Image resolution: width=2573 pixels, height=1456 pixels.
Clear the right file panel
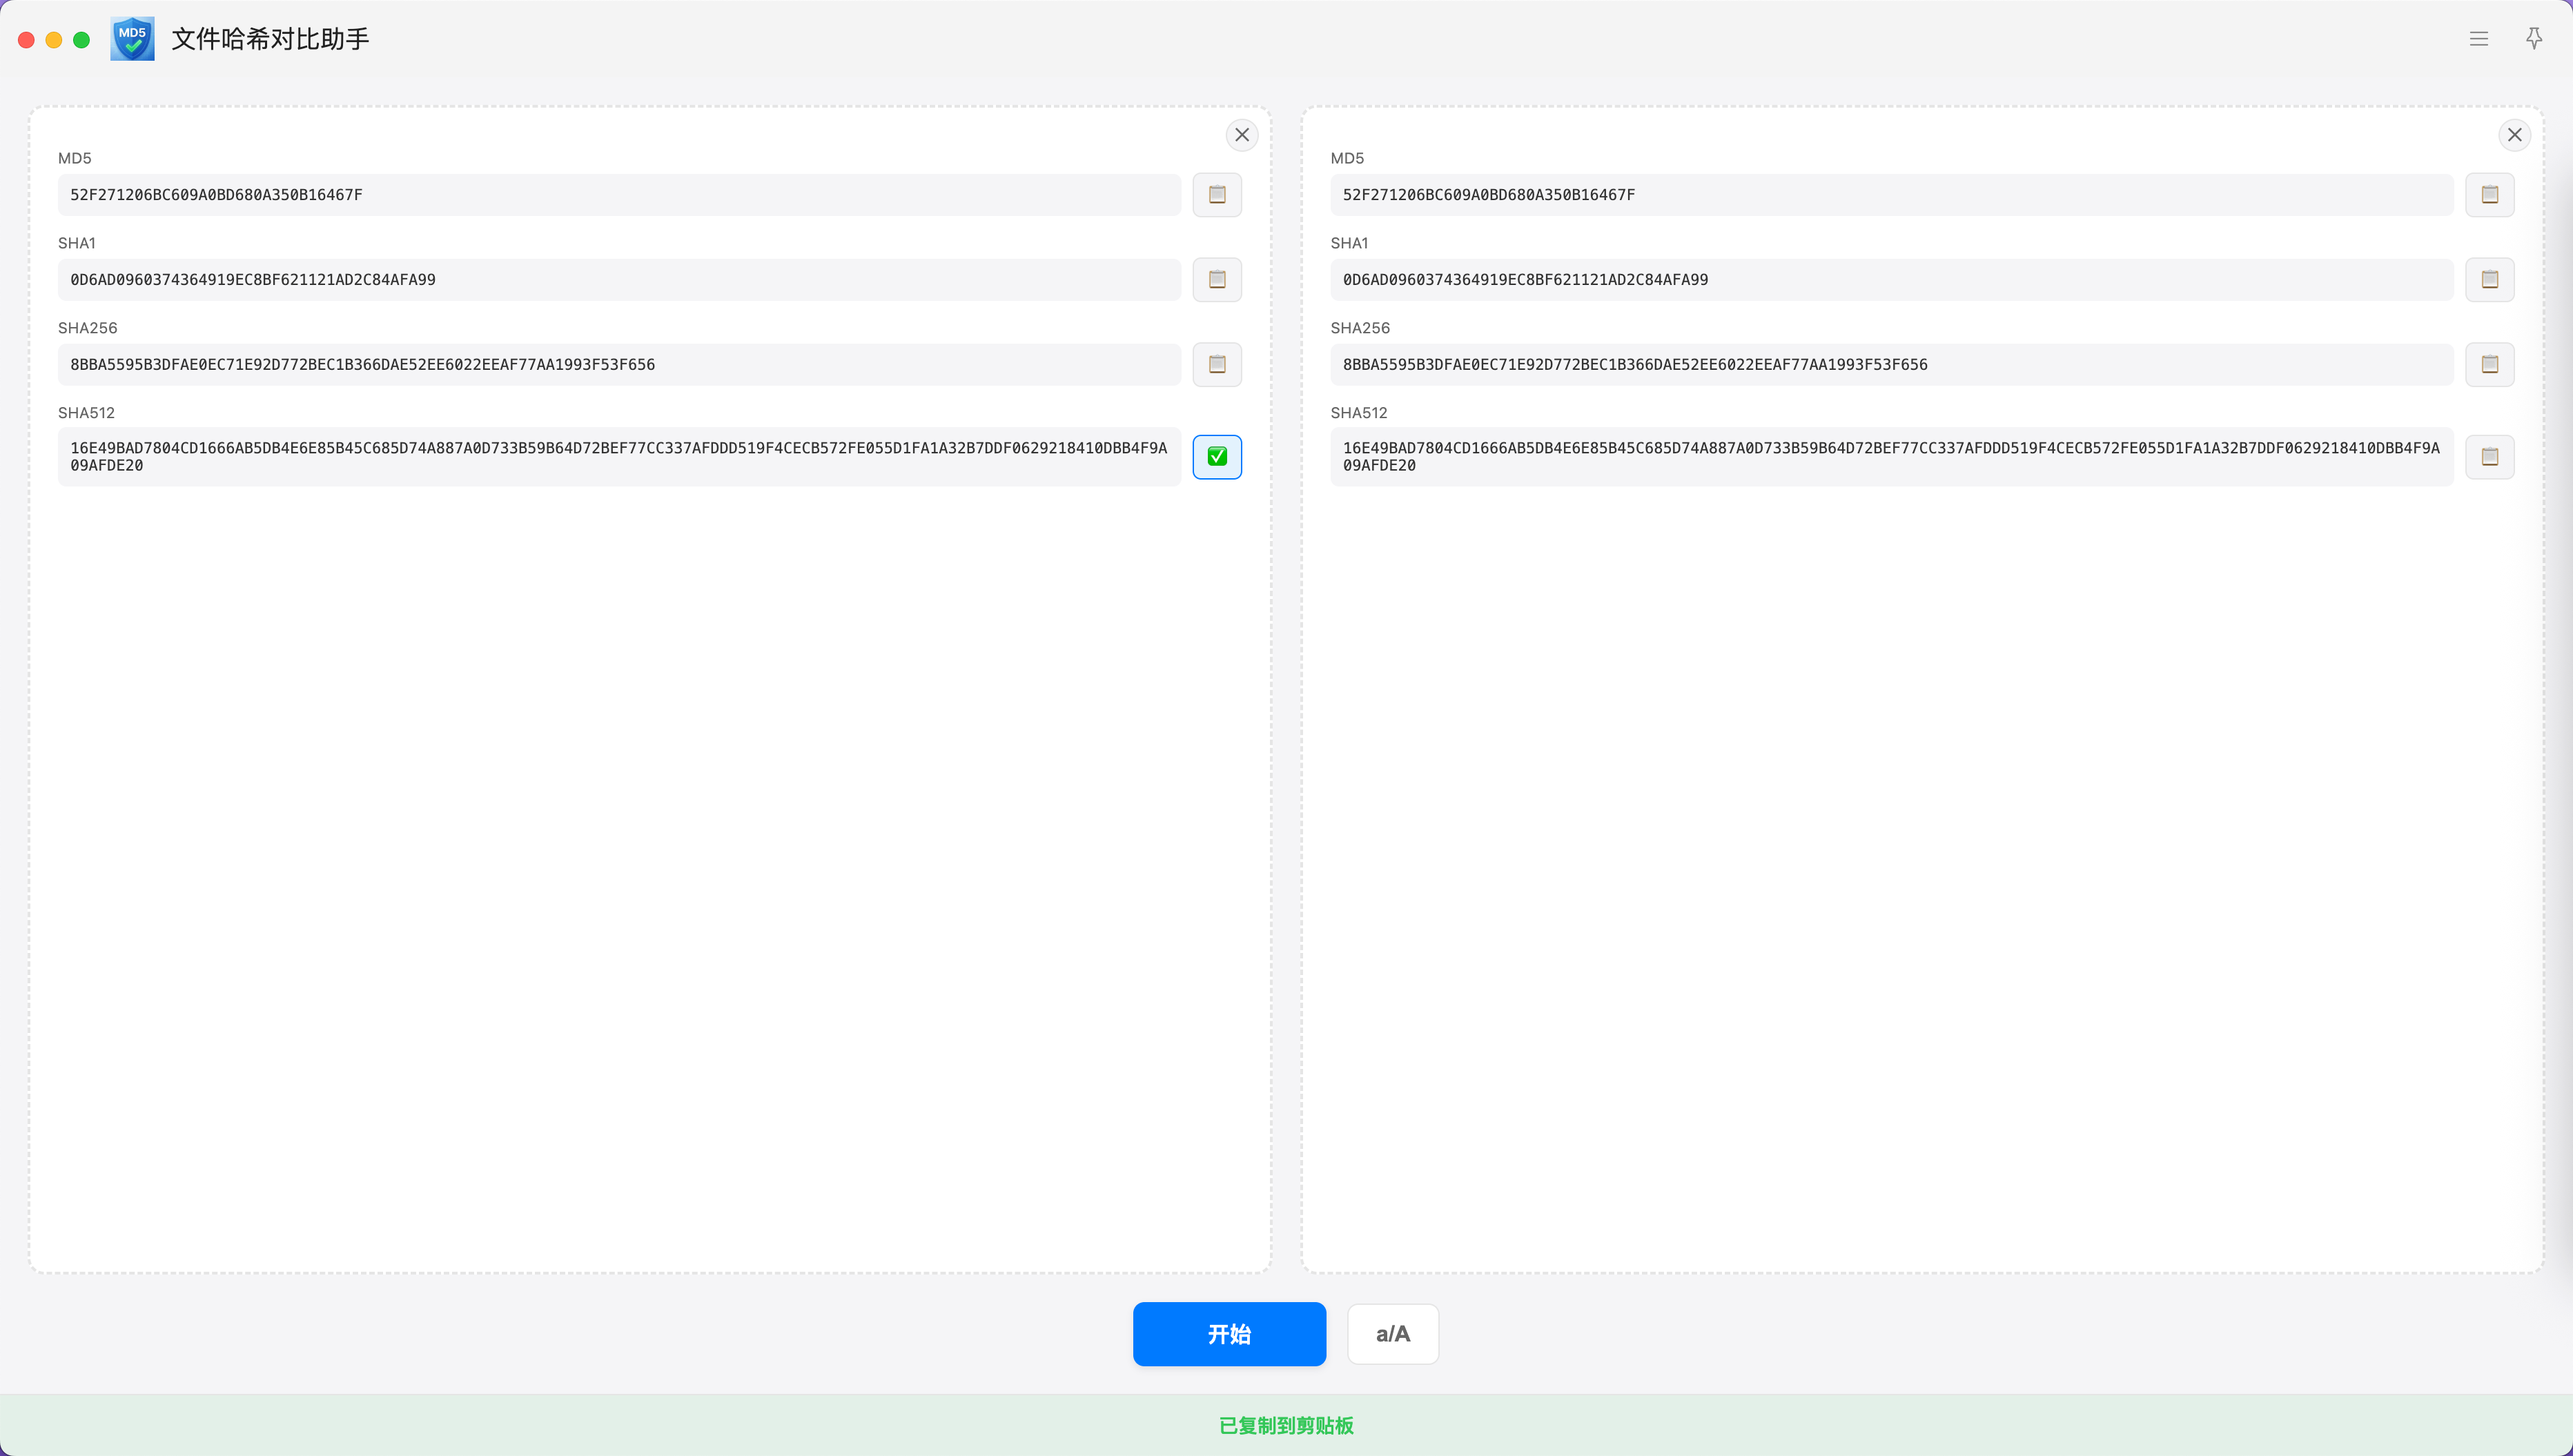click(2514, 135)
